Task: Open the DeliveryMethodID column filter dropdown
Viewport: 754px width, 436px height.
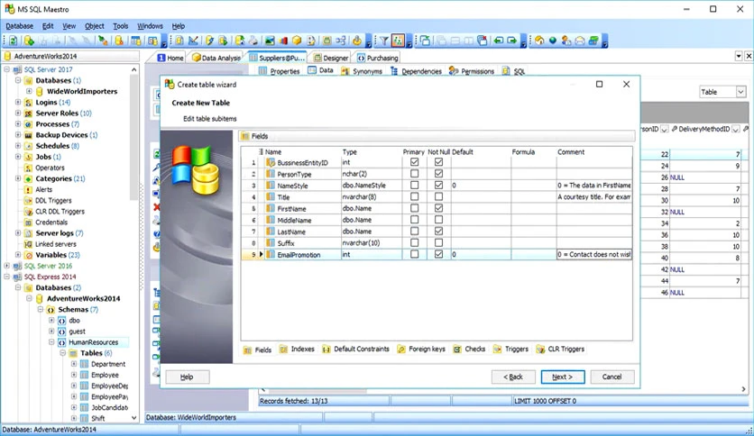Action: [x=735, y=129]
